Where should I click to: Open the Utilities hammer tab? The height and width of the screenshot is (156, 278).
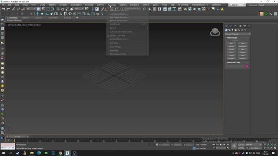tap(249, 26)
